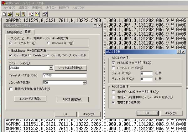
Task: Click terminal line starting $GPRMC,131529
Action: pos(96,20)
